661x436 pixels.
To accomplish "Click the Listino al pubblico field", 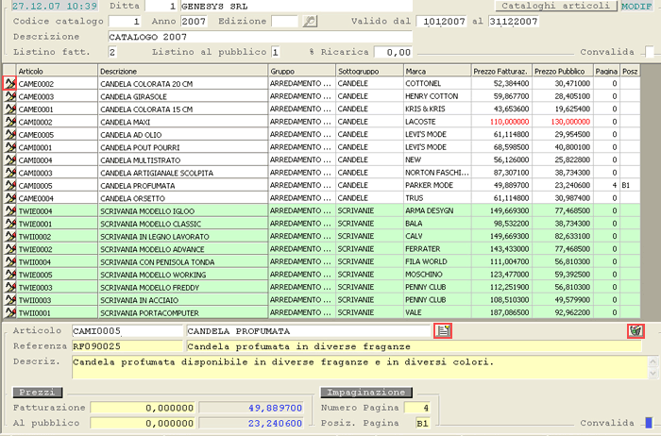I will tap(276, 52).
